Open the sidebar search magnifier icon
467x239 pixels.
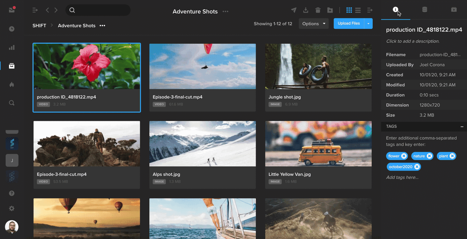click(12, 103)
